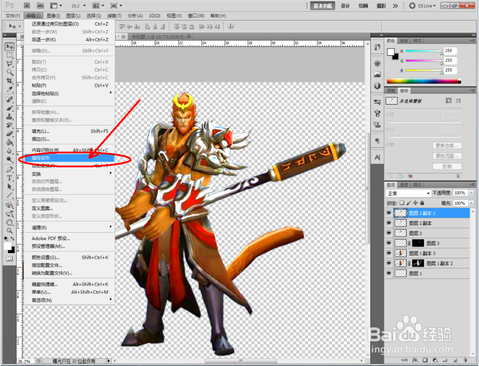Viewport: 479px width, 366px height.
Task: Add layer mask from Layers panel bottom
Action: click(x=425, y=360)
